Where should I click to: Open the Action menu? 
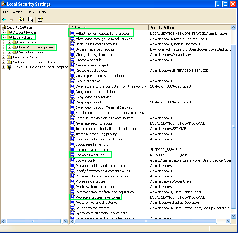coord(18,12)
